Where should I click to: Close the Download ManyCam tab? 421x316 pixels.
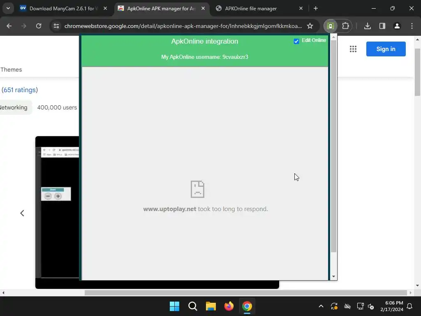point(105,9)
